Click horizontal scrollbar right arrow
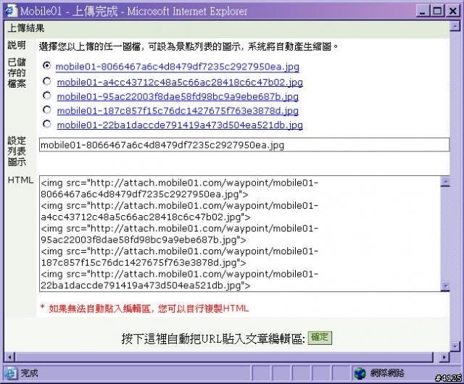 (x=444, y=357)
